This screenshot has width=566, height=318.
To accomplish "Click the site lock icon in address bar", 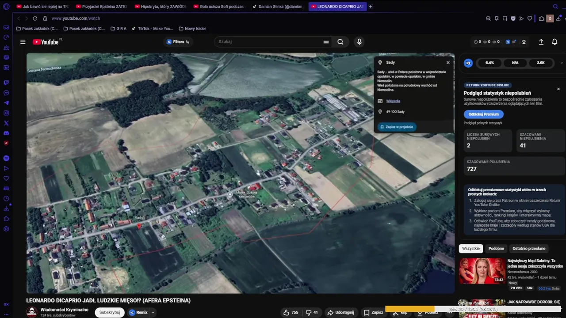I will pos(45,19).
